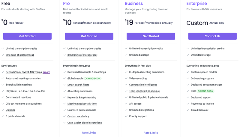This screenshot has width=240, height=137.
Task: Open Rate Limits link under Pro plan
Action: click(x=89, y=133)
